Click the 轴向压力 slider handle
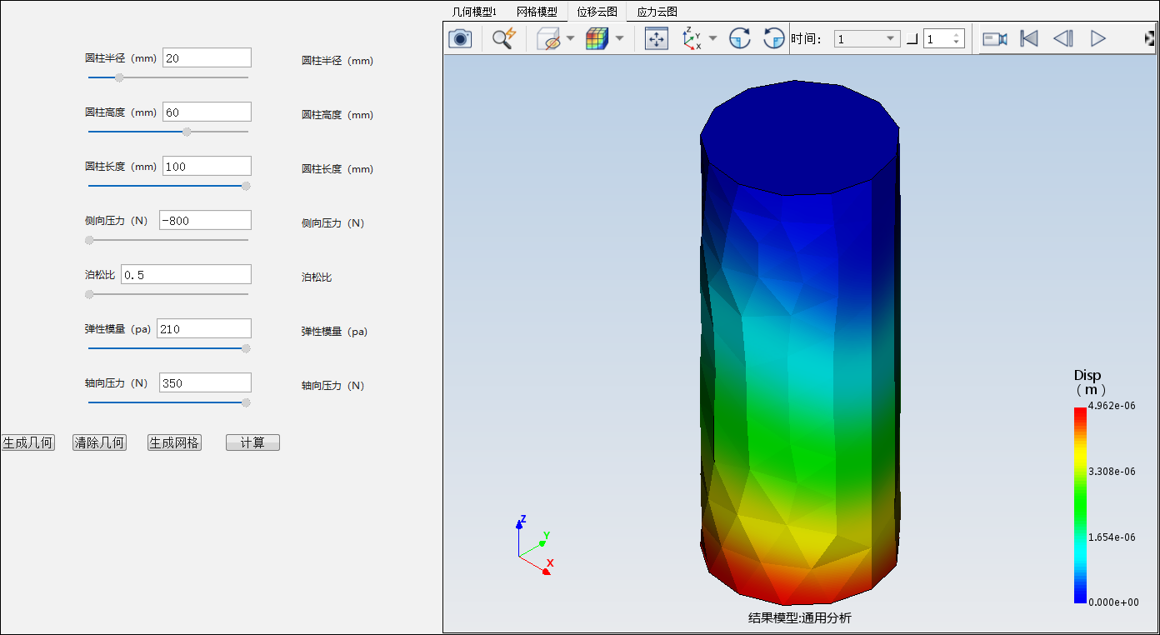 click(x=246, y=402)
